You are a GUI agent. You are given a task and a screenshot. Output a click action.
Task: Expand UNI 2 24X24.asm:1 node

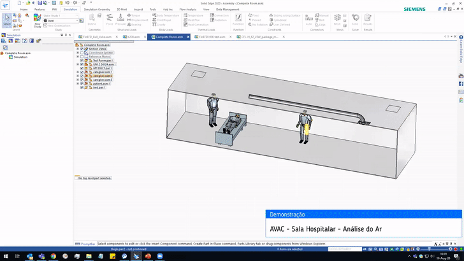click(x=78, y=64)
